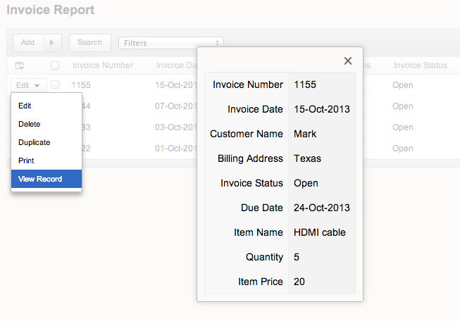Viewport: 460px width, 321px height.
Task: Pick Duplicate from the row action menu
Action: pyautogui.click(x=34, y=142)
